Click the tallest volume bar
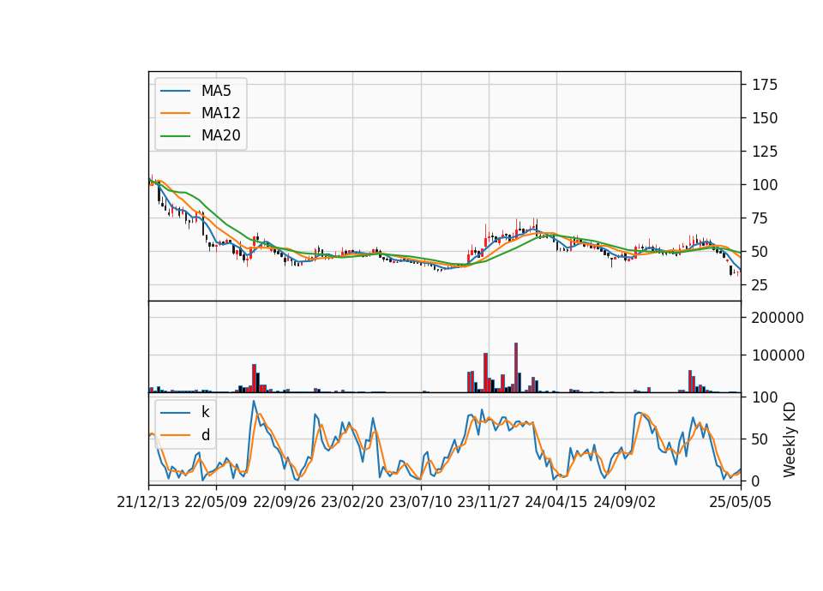Viewport: 823px width, 591px height. coord(516,367)
